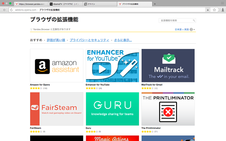226x141 pixels.
Task: Focus the extension search field
Action: 177,21
